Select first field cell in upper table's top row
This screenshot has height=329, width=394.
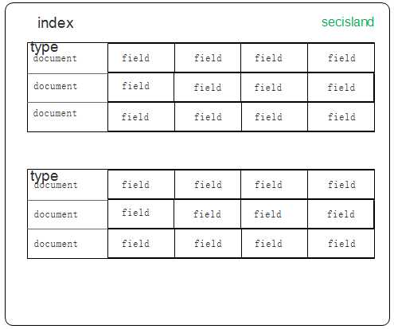point(141,57)
